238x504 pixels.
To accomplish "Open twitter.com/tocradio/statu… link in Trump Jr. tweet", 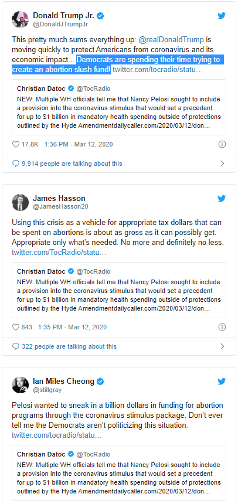I will click(158, 69).
